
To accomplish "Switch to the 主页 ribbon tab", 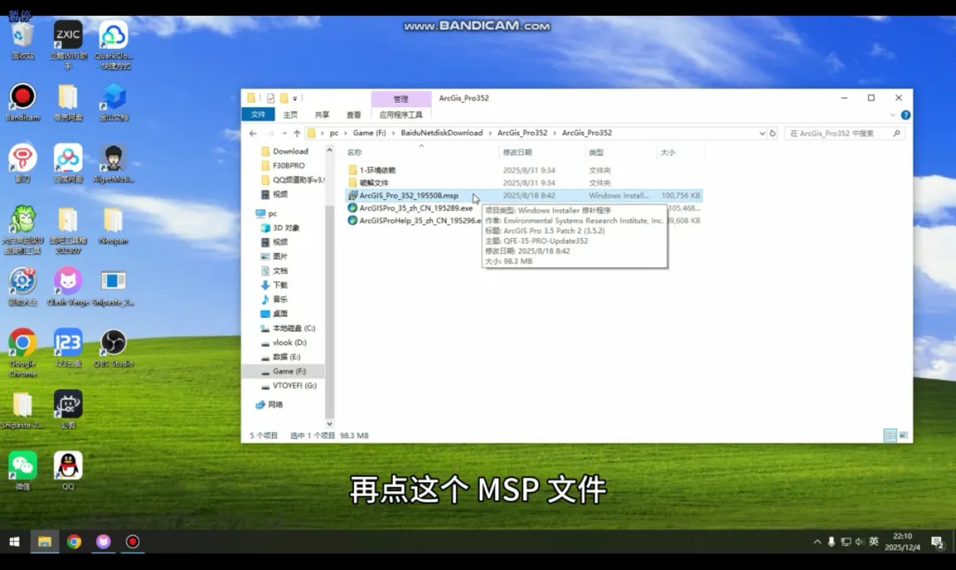I will tap(290, 114).
